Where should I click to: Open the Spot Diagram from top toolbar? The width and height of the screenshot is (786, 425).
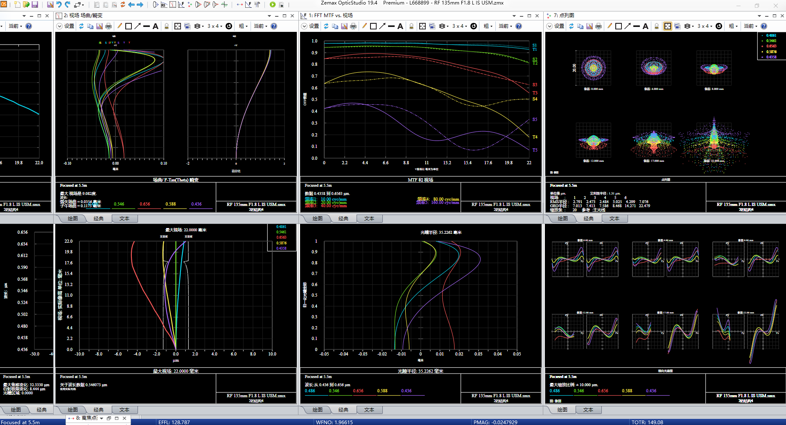190,4
